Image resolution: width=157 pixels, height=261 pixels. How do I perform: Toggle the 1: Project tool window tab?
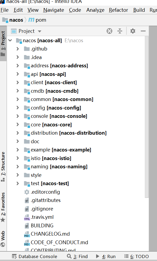(3, 44)
